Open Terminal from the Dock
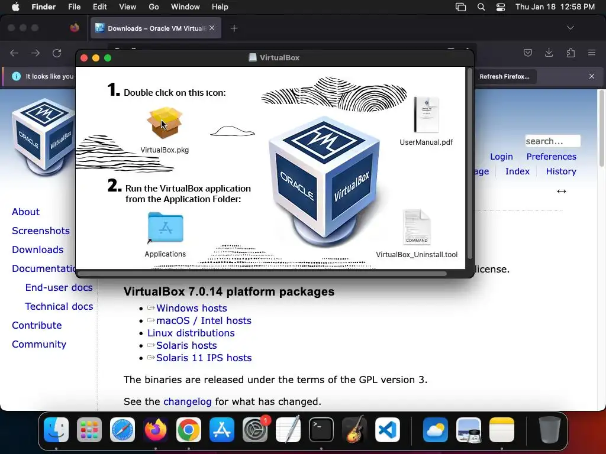The width and height of the screenshot is (606, 454). [x=321, y=430]
